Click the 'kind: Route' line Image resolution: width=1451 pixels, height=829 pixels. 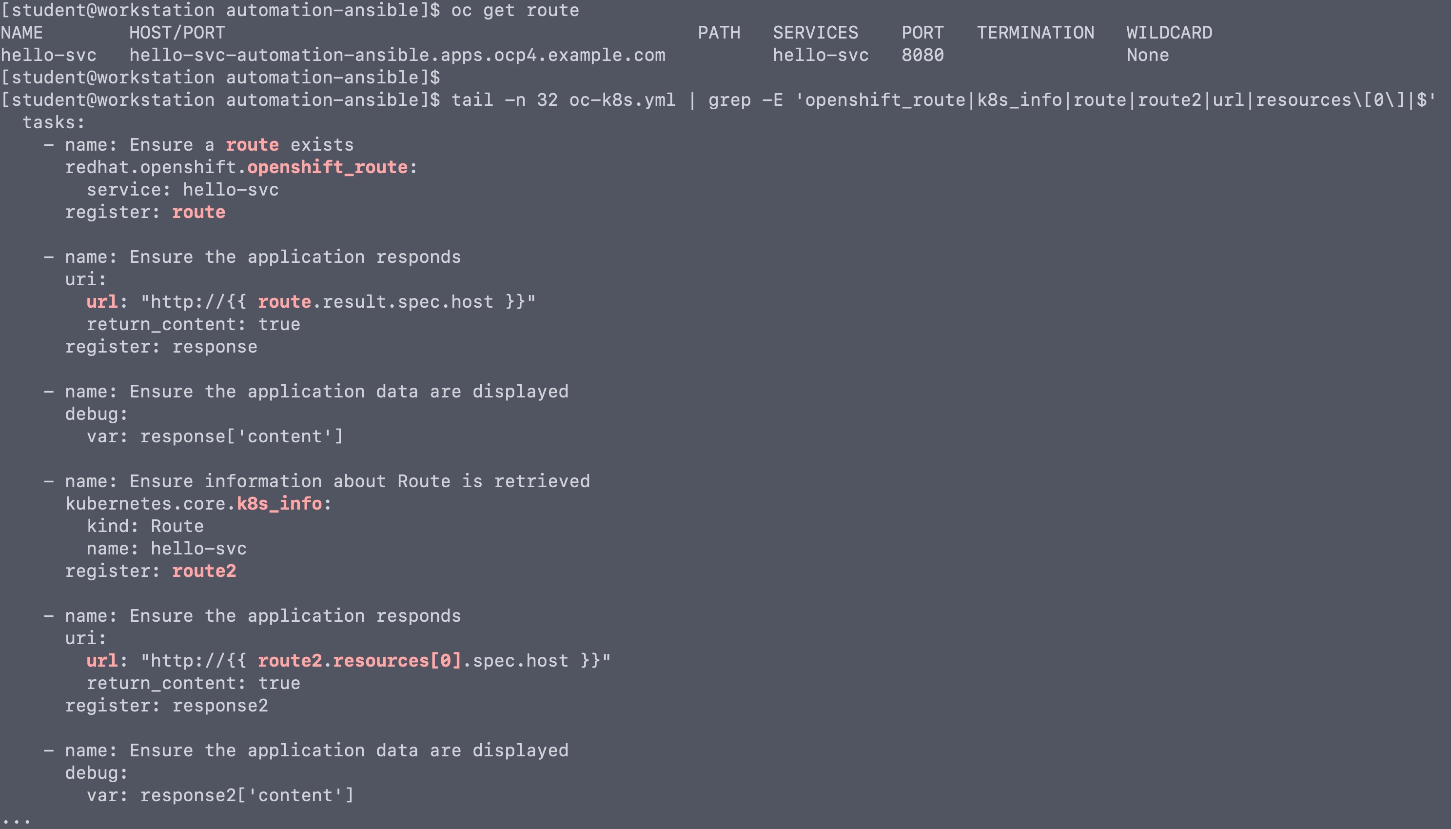pyautogui.click(x=145, y=526)
